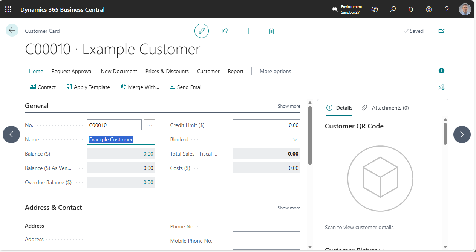Open the Contact action with its icon
The height and width of the screenshot is (252, 476).
pos(32,87)
